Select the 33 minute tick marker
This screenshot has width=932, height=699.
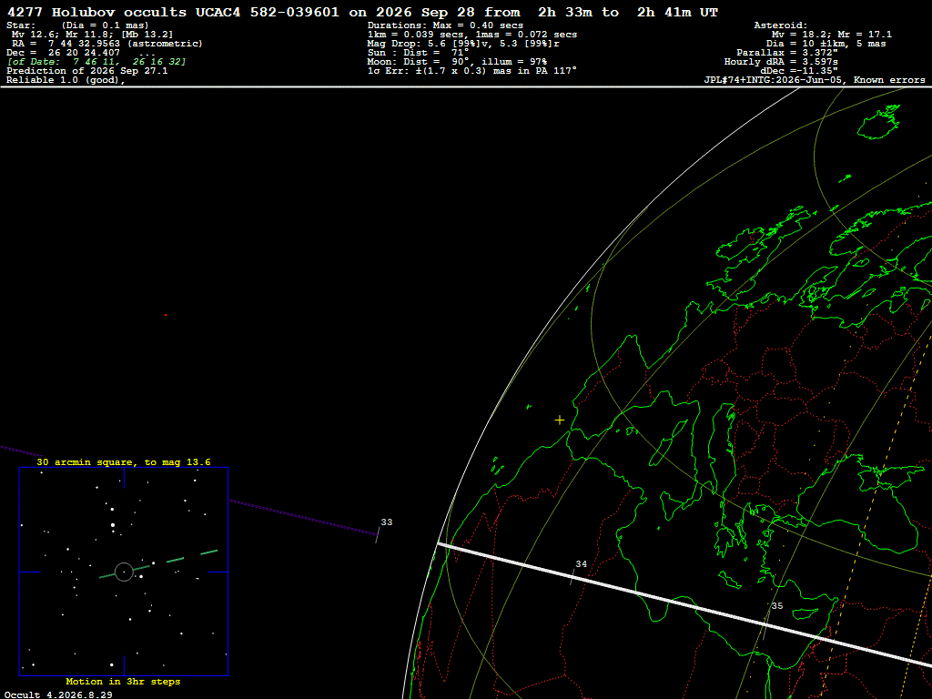click(378, 535)
